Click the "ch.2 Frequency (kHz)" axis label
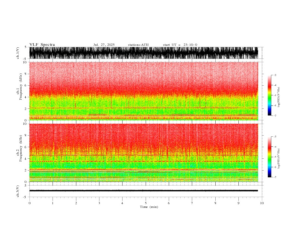This screenshot has height=228, width=295. tap(19, 148)
